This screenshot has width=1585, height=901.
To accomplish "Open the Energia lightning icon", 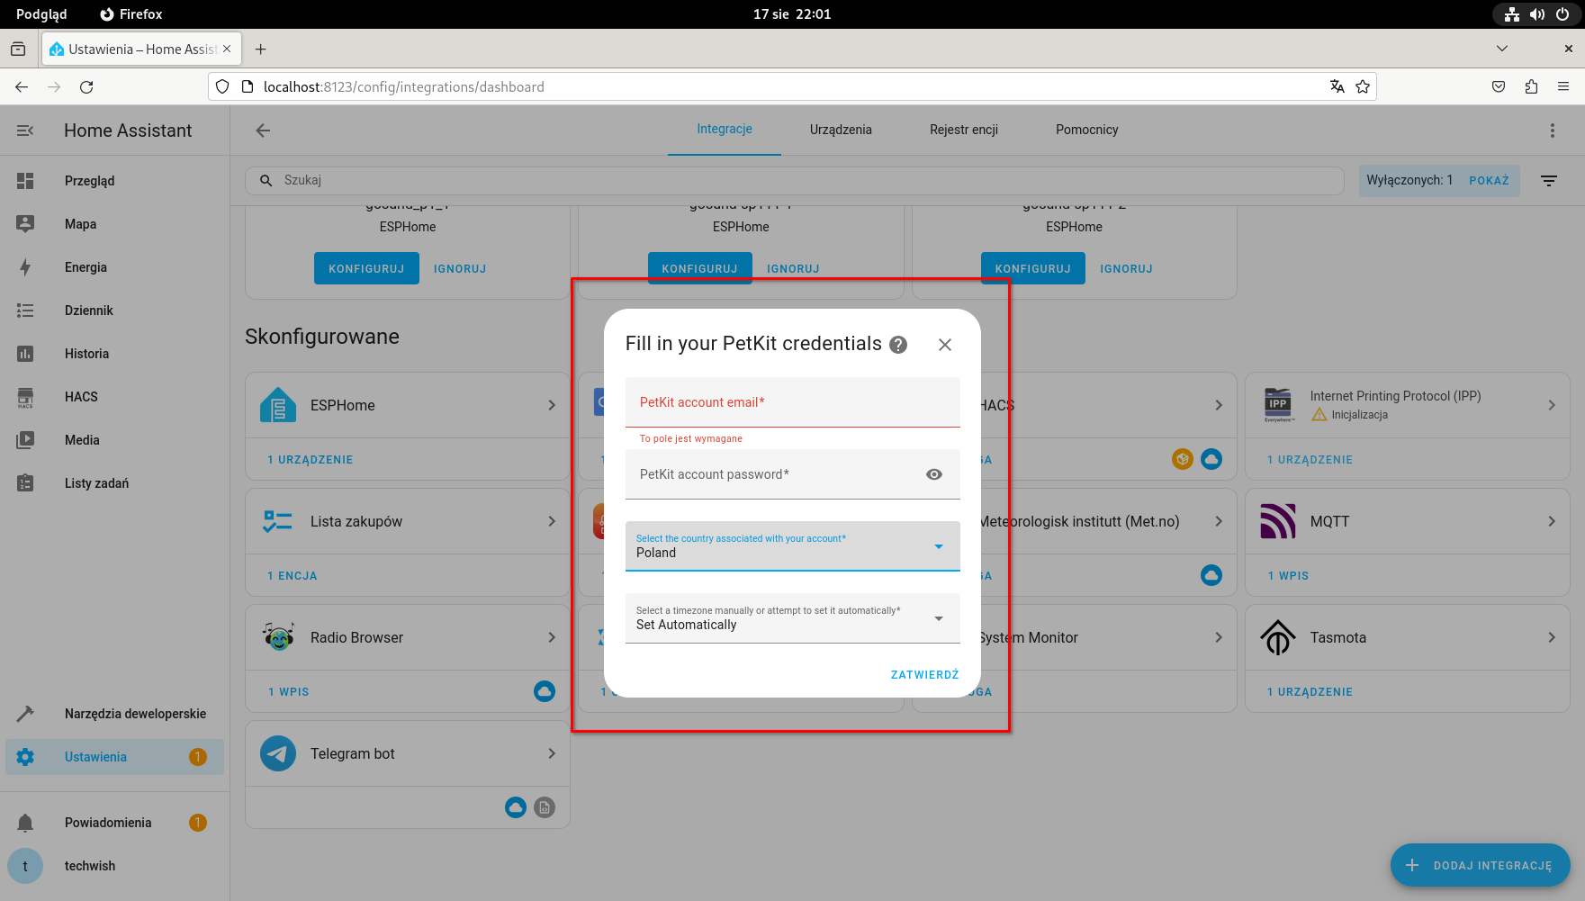I will (x=25, y=267).
